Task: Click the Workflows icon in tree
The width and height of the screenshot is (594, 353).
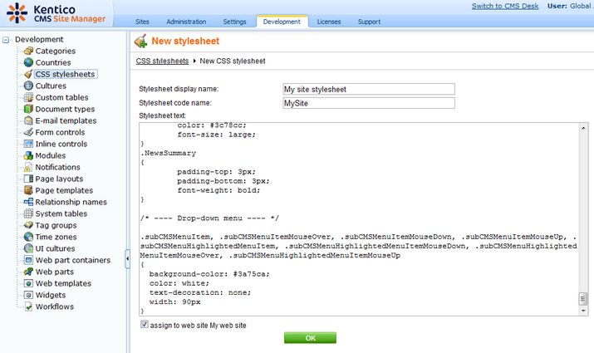Action: (x=28, y=306)
